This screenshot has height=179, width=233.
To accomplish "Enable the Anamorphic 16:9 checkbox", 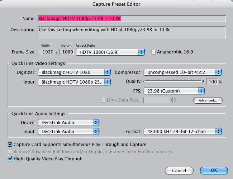I will click(x=153, y=52).
